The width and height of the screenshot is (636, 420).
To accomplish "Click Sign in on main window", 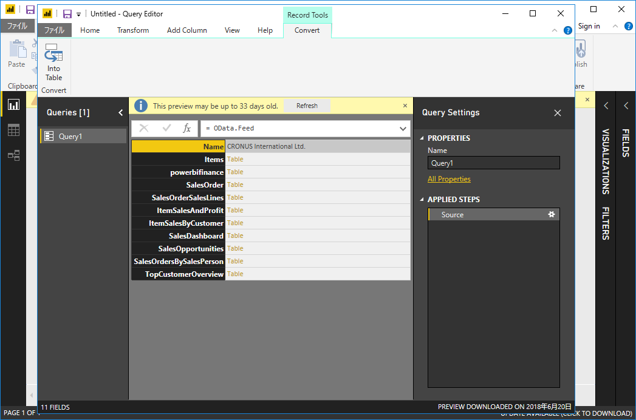I will point(589,26).
